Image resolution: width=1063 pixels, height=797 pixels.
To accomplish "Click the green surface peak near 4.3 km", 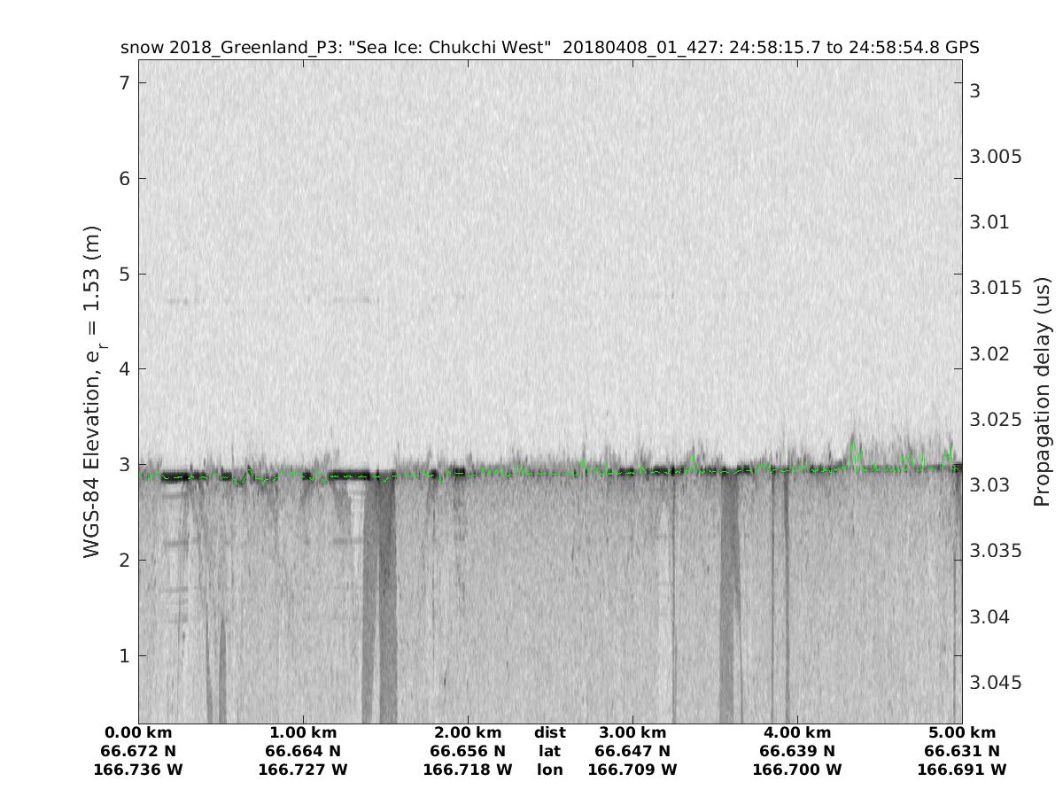I will [x=854, y=448].
